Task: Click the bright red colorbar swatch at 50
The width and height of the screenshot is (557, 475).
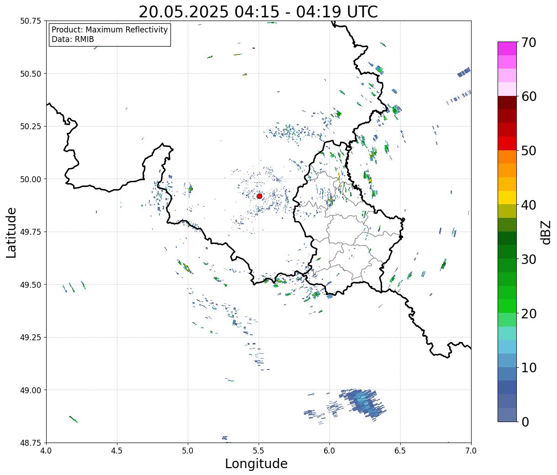Action: coord(507,143)
